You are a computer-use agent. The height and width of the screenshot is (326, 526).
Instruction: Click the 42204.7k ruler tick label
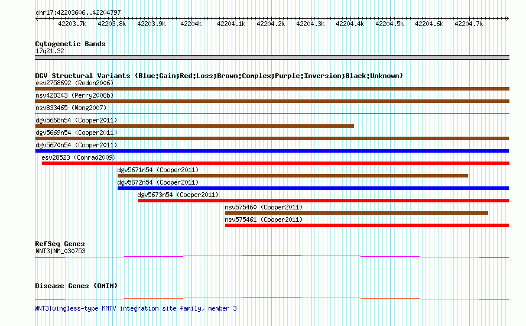click(469, 24)
